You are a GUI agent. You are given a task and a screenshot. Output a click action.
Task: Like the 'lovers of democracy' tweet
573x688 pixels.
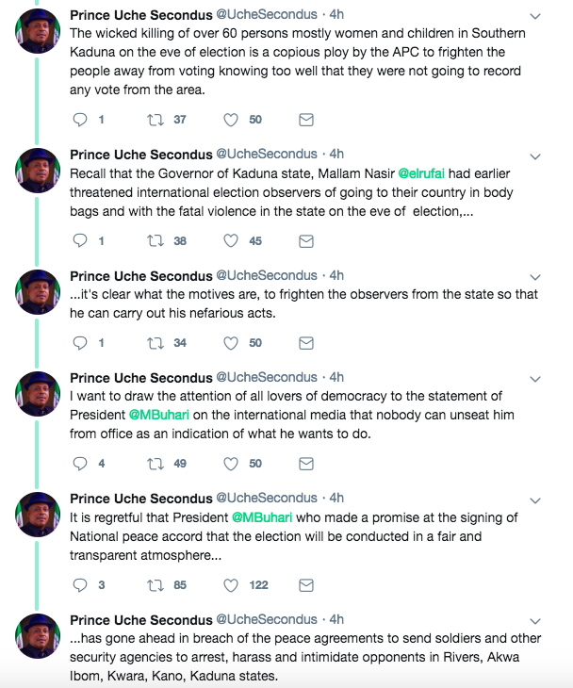230,464
